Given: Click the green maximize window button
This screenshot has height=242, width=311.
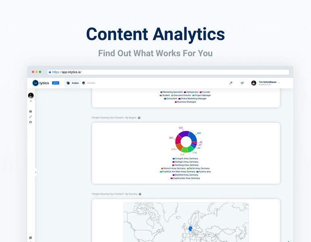Looking at the screenshot, I should (40, 72).
